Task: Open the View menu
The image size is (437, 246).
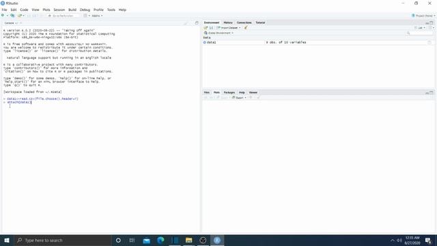Action: (36, 10)
